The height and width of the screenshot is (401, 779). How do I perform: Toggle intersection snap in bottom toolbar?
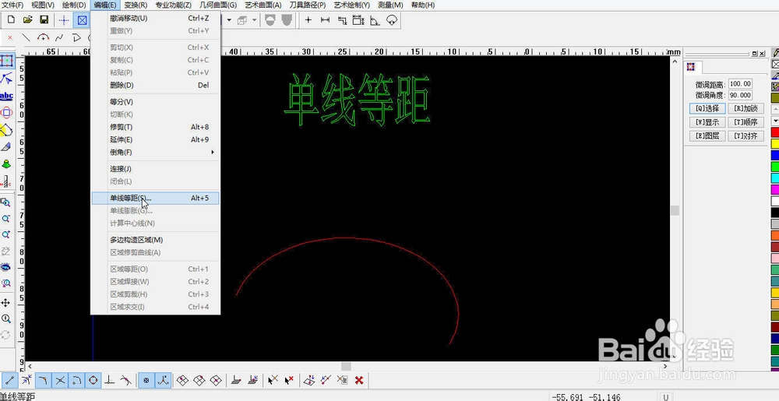(60, 381)
